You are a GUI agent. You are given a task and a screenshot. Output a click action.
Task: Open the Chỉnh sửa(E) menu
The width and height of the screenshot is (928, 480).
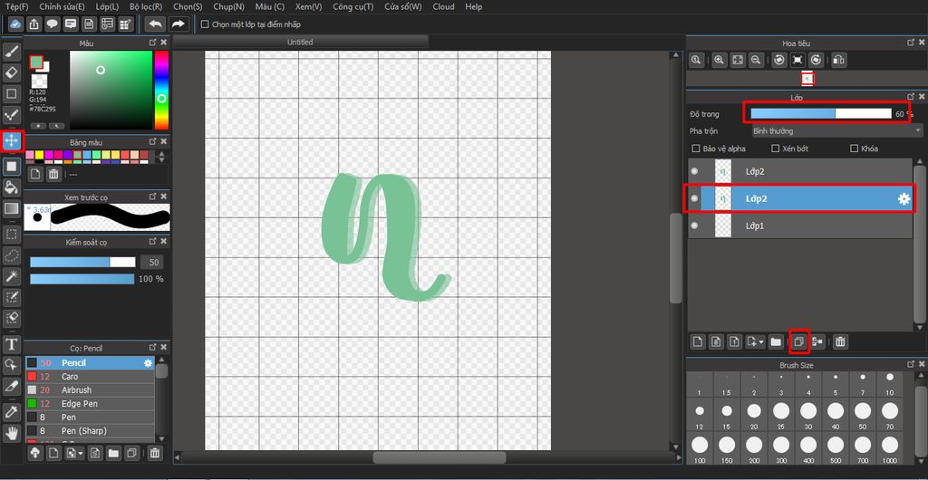point(63,6)
